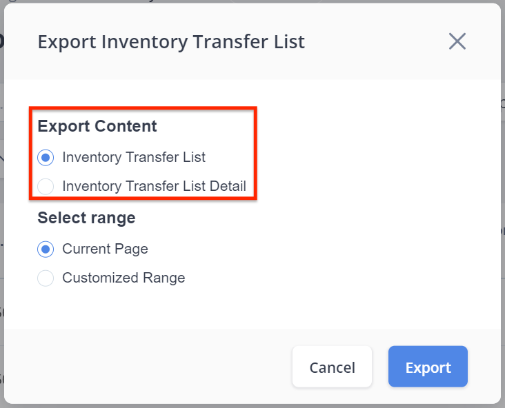Click the 'Inventory Transfer List' option label text
505x408 pixels.
tap(134, 157)
